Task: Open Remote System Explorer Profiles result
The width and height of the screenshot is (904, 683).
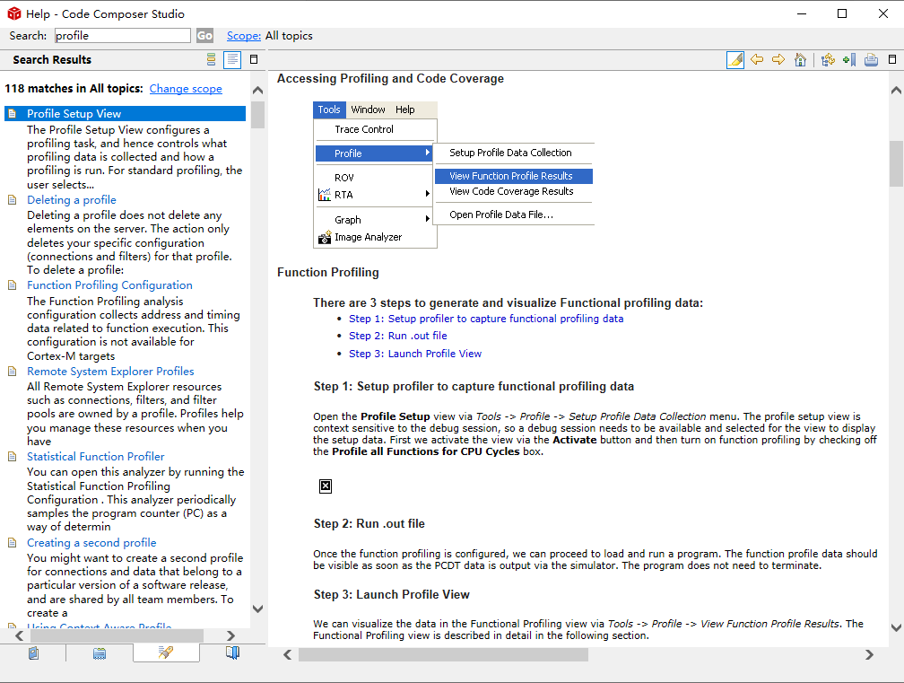Action: (x=110, y=372)
